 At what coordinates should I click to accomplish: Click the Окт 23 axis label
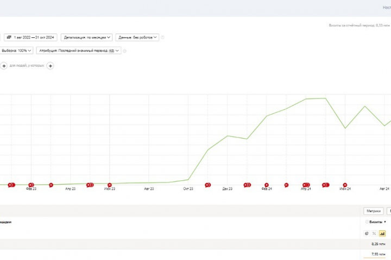coord(188,189)
